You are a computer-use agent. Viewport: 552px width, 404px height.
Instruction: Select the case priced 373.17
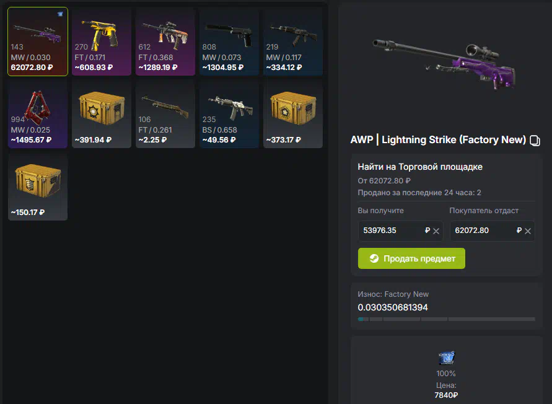click(x=293, y=114)
